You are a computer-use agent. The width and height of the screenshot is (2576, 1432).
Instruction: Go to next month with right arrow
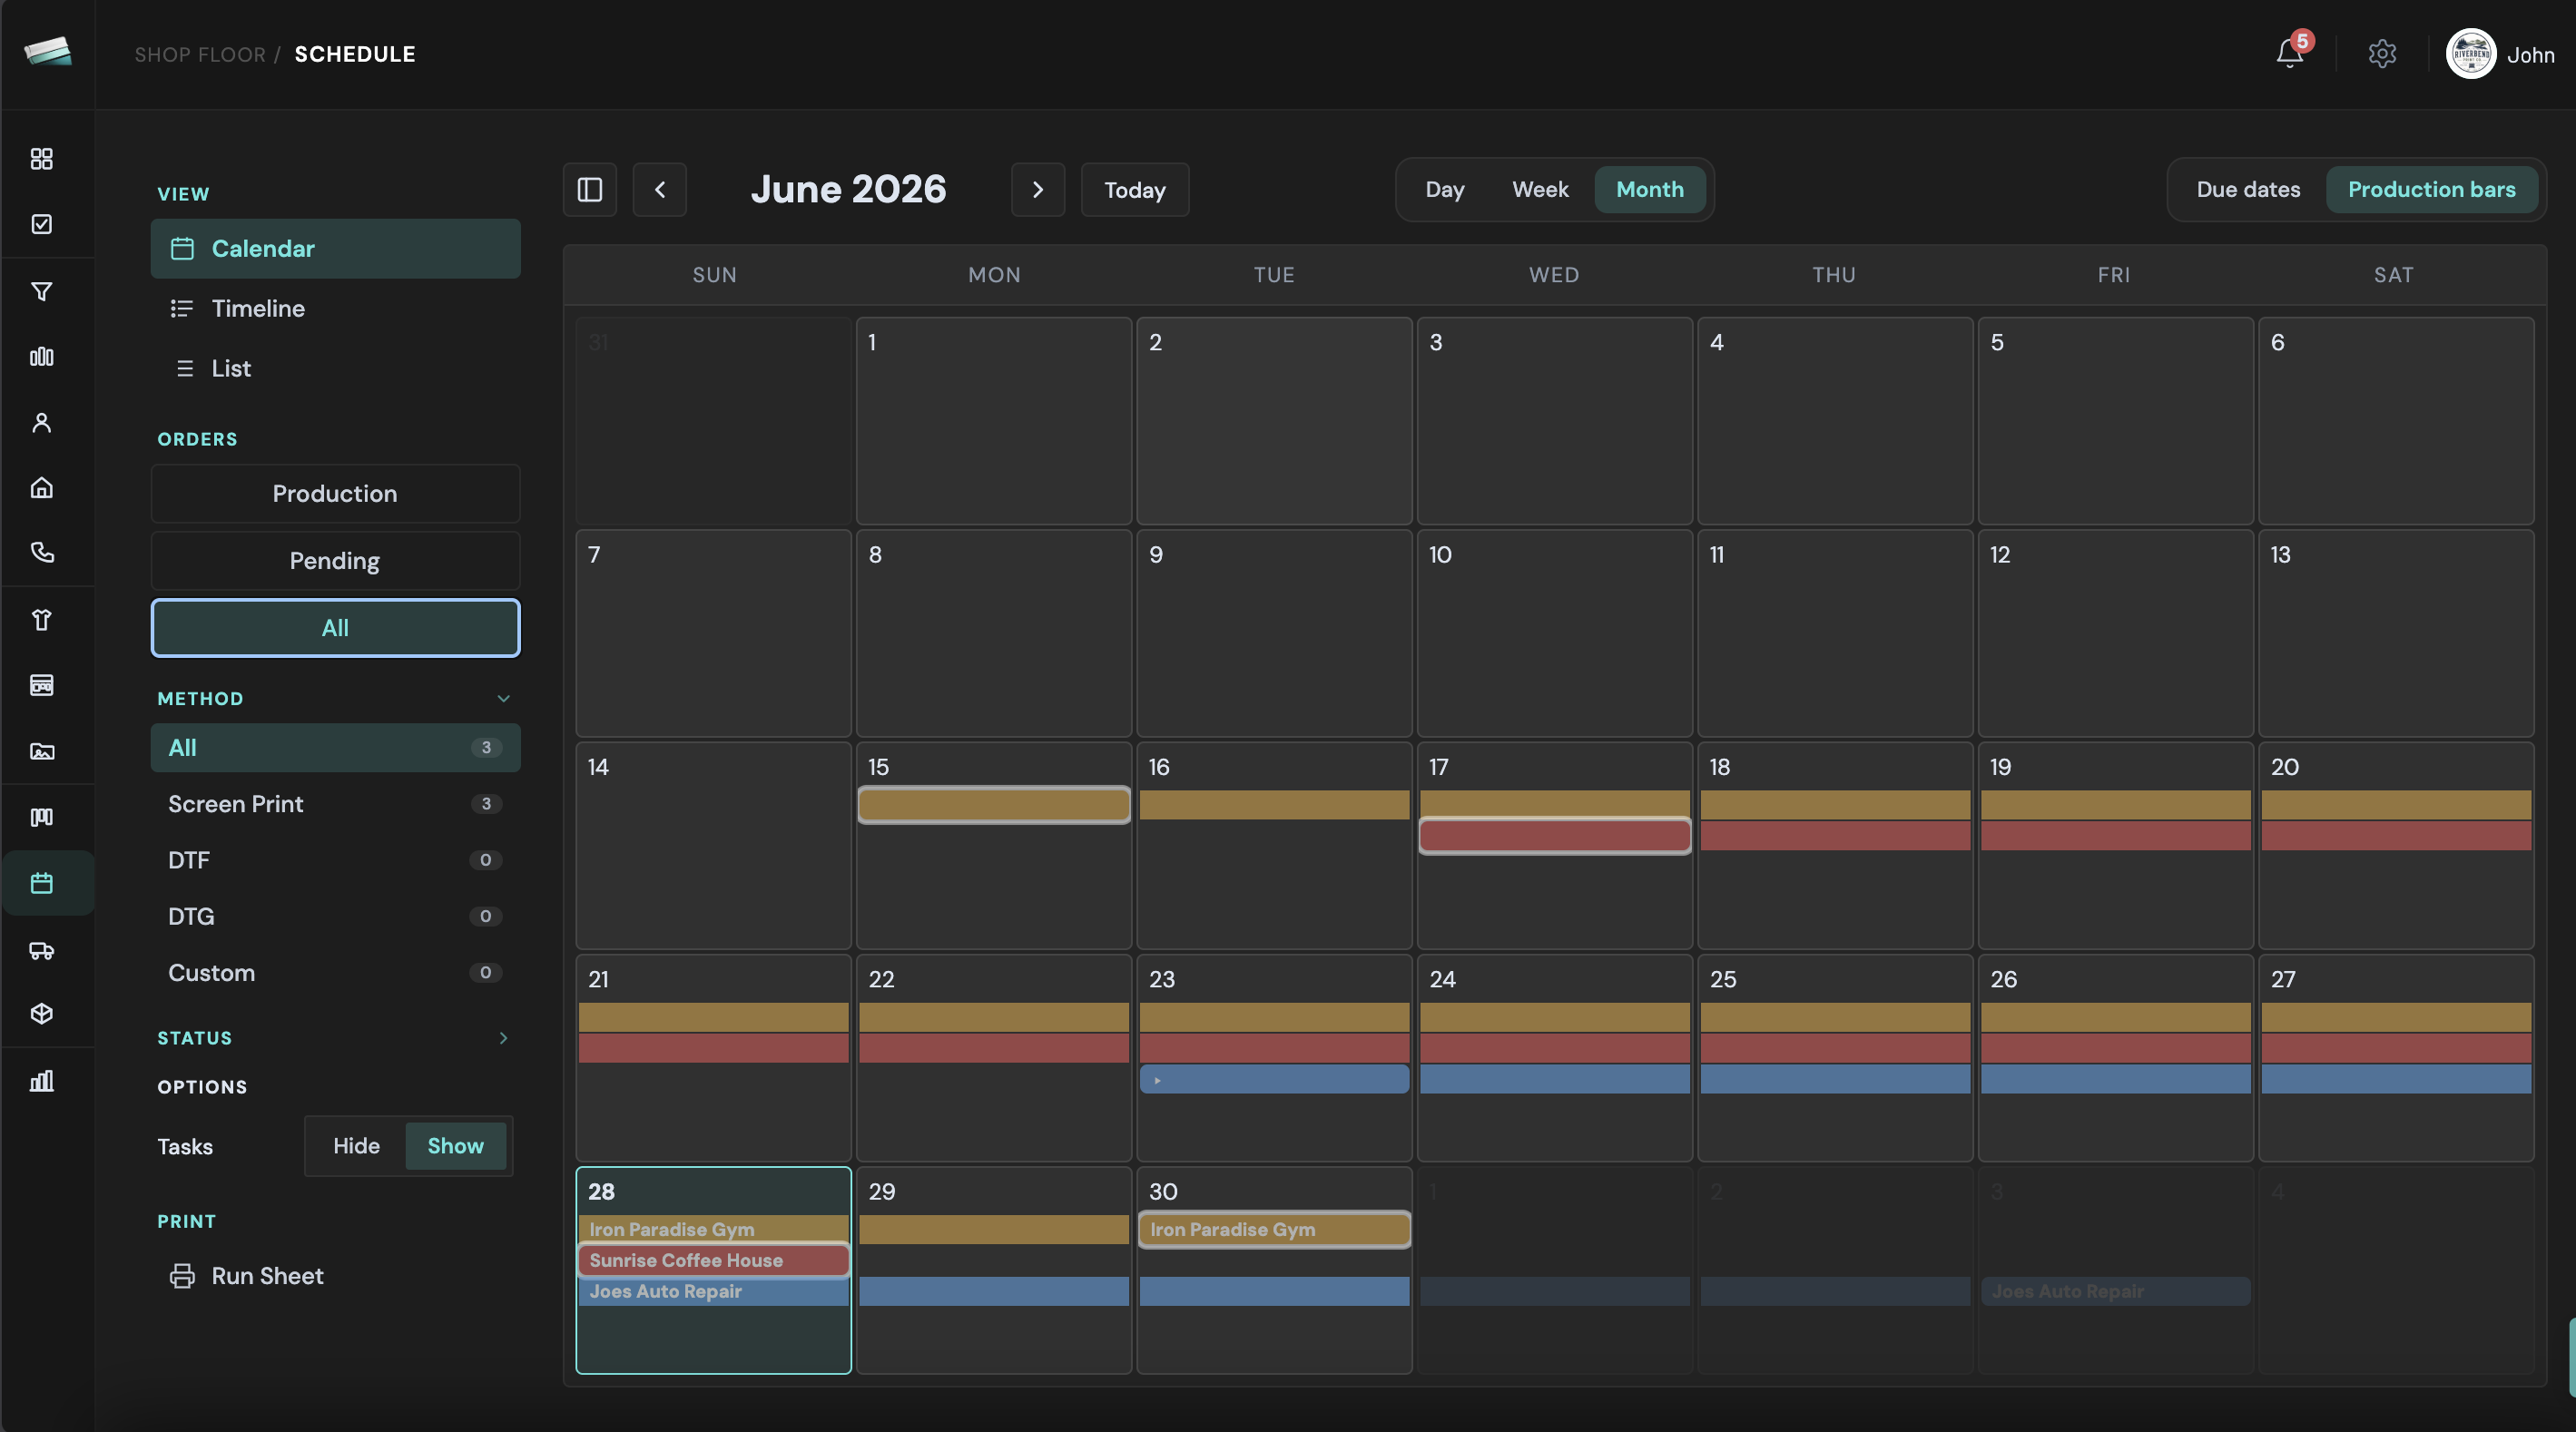click(x=1038, y=190)
